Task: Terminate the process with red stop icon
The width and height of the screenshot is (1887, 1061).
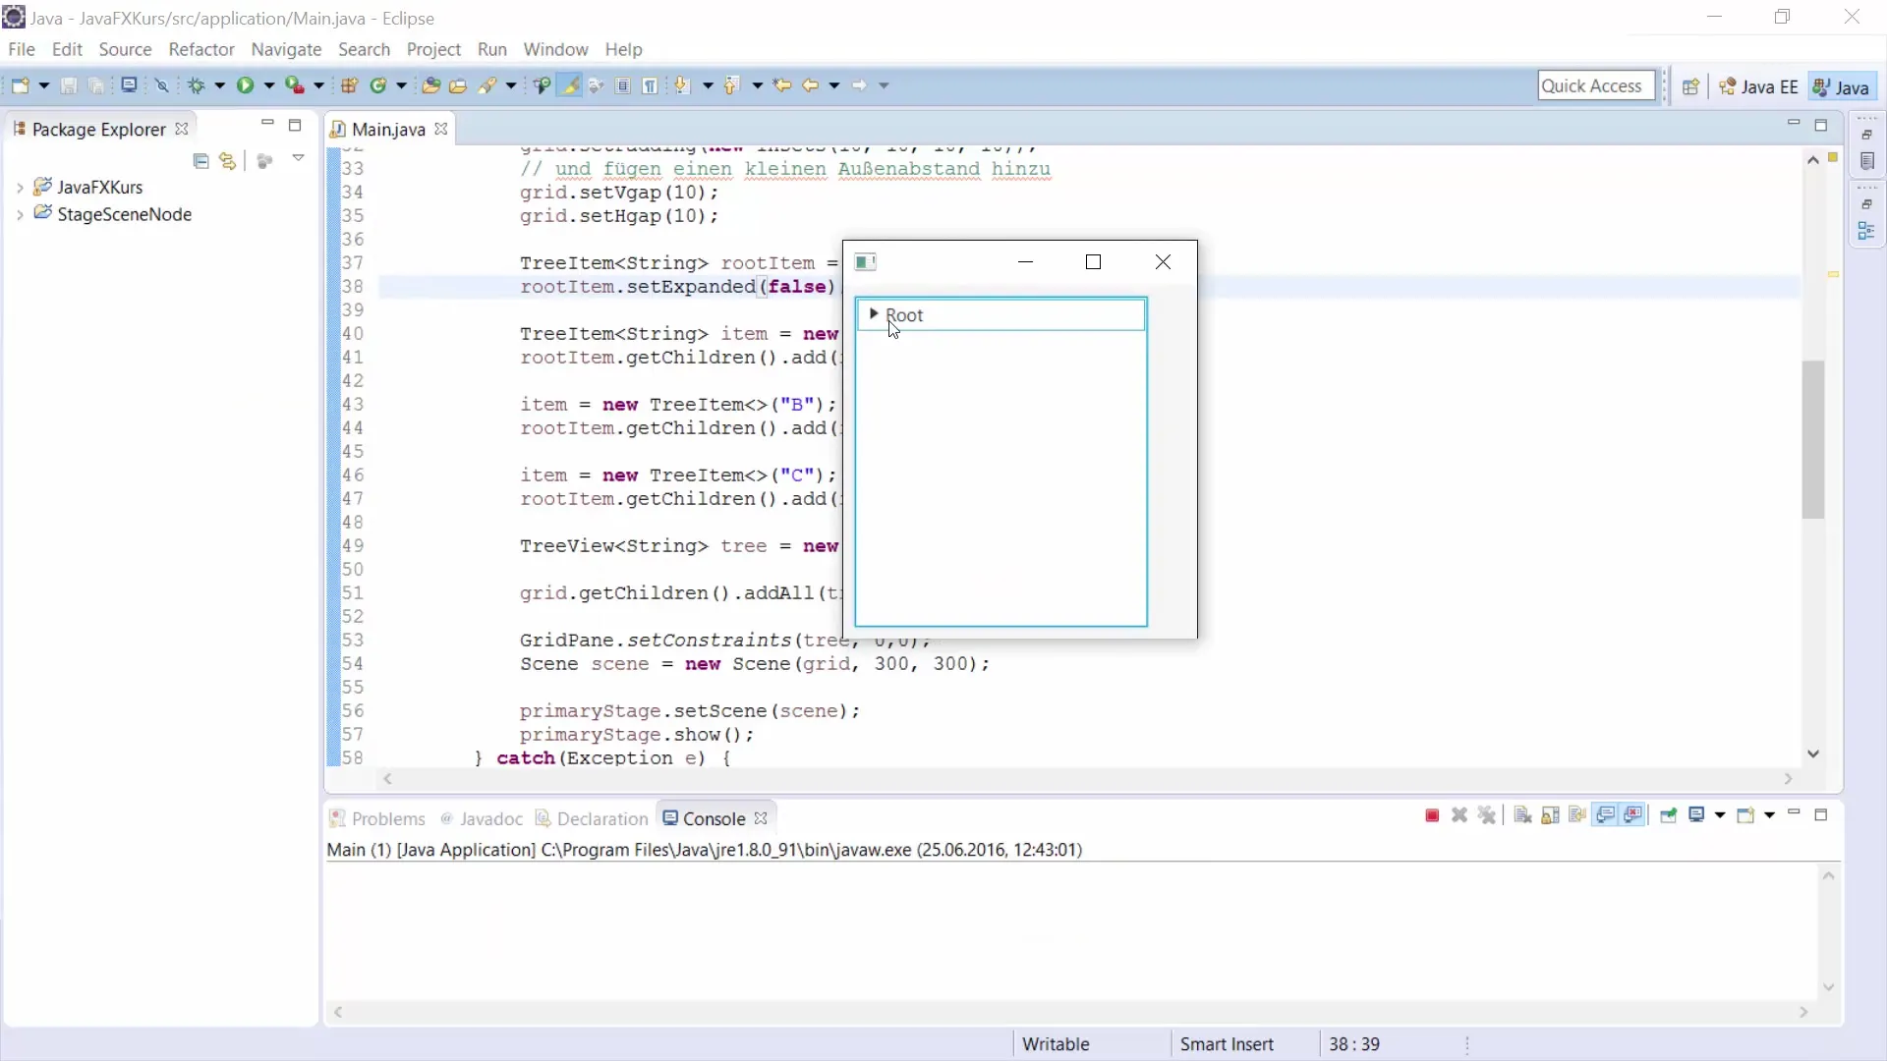Action: [x=1432, y=815]
